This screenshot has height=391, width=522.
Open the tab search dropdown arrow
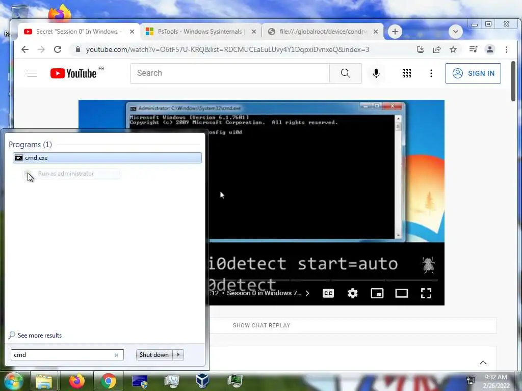coord(455,32)
